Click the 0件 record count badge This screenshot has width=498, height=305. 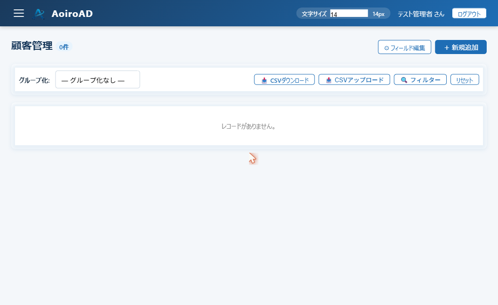pos(64,47)
